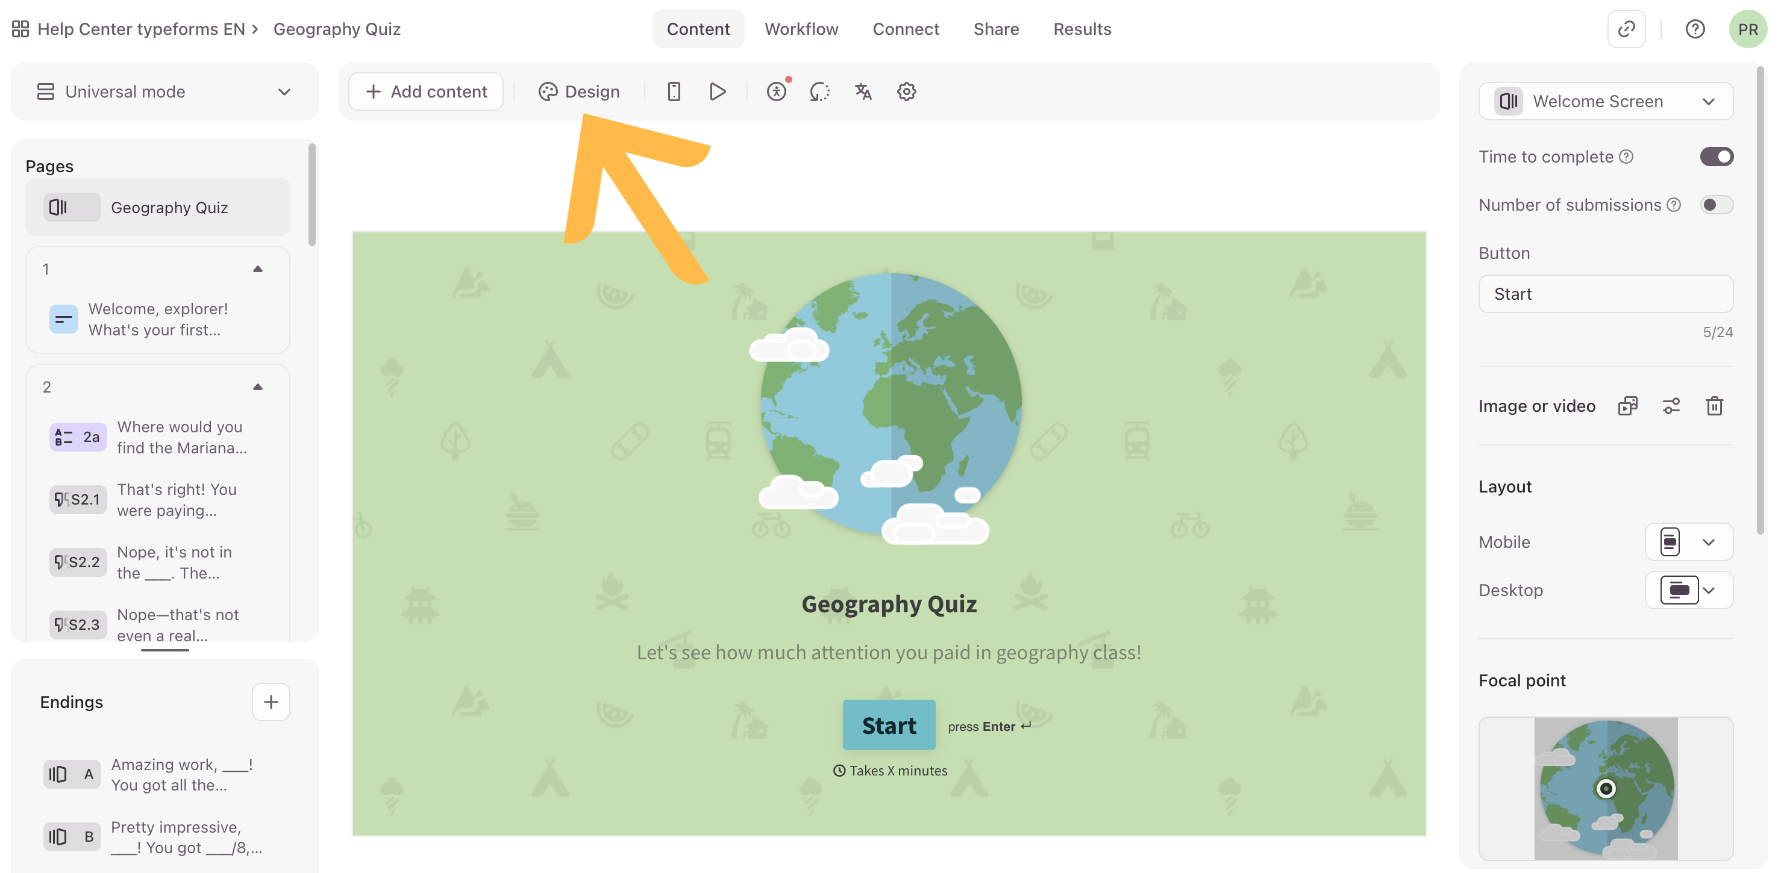
Task: Click the Add content button
Action: (x=426, y=92)
